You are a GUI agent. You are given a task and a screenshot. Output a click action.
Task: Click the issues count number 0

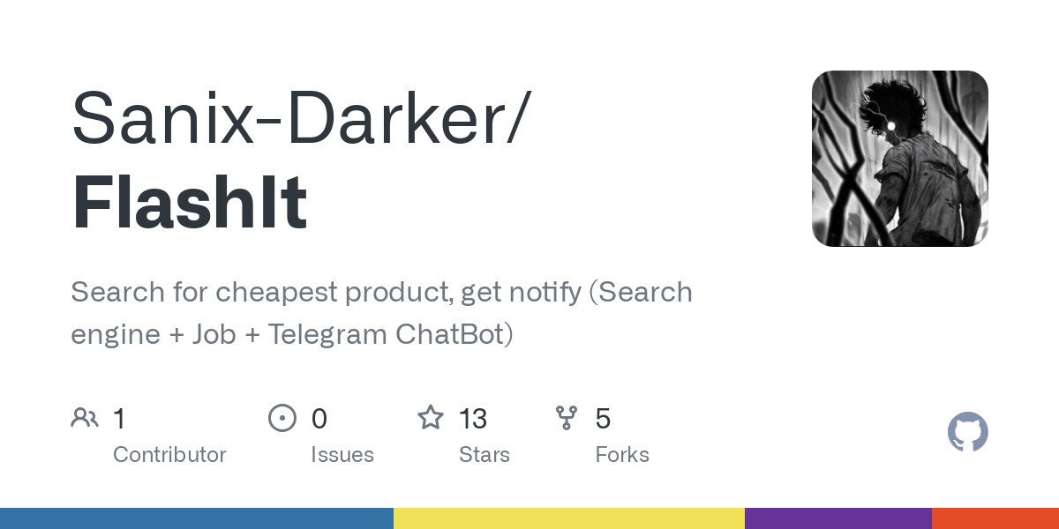319,419
